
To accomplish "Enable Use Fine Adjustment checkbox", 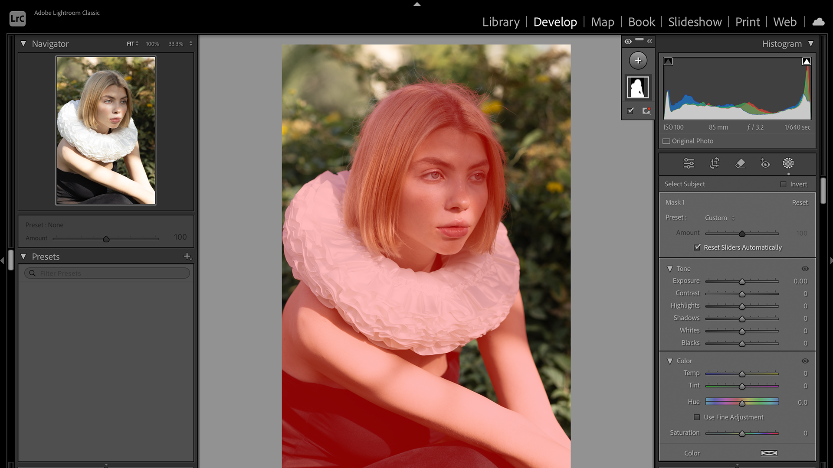I will click(x=697, y=417).
